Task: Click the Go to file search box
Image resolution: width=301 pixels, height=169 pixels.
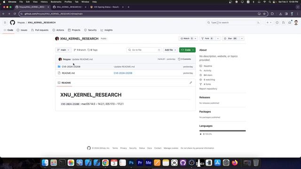Action: click(x=144, y=50)
